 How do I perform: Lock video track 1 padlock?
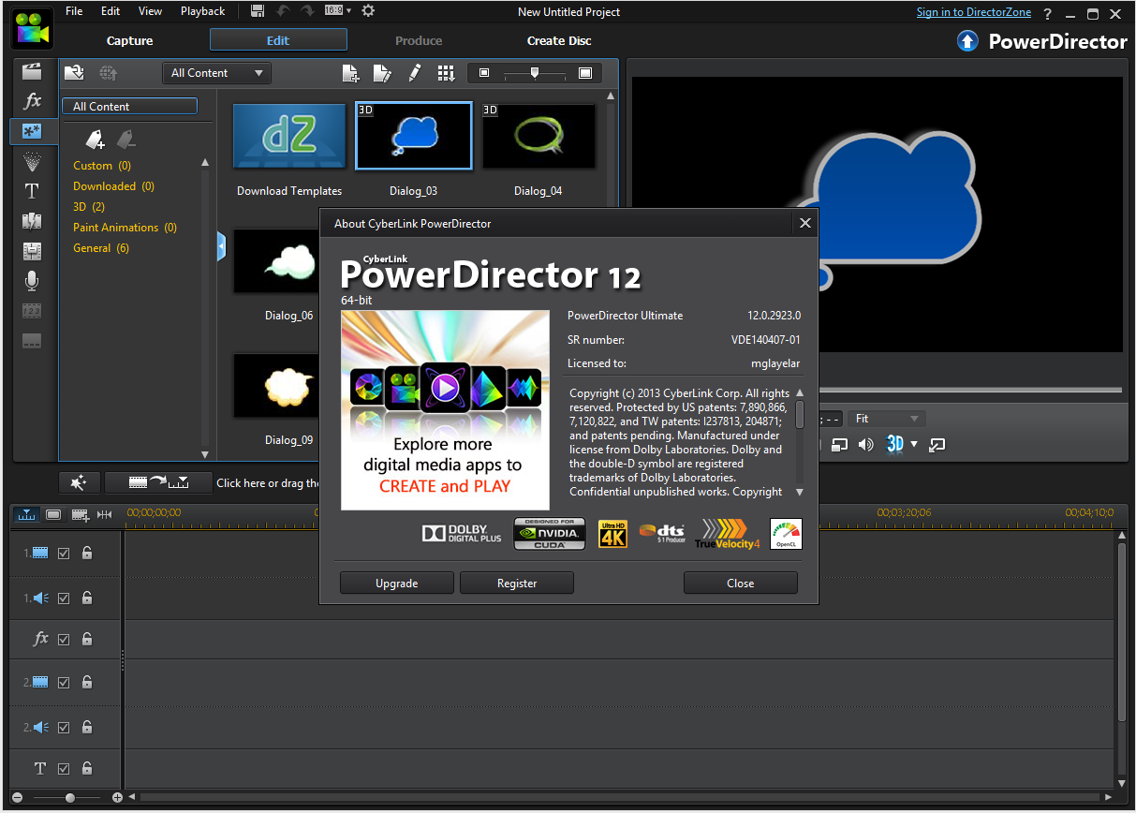pyautogui.click(x=87, y=554)
